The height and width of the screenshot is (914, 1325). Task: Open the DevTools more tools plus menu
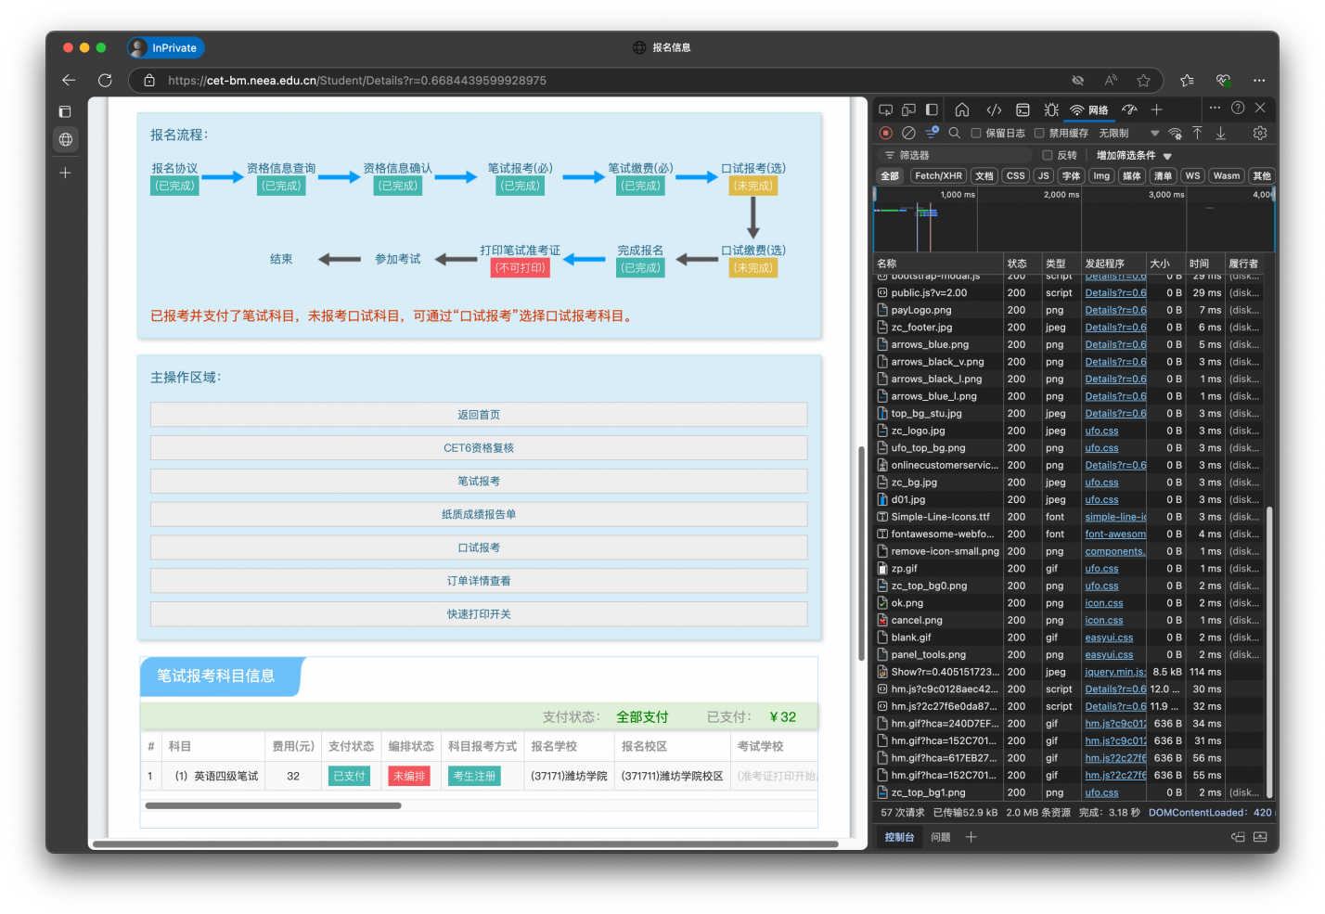pyautogui.click(x=1156, y=109)
